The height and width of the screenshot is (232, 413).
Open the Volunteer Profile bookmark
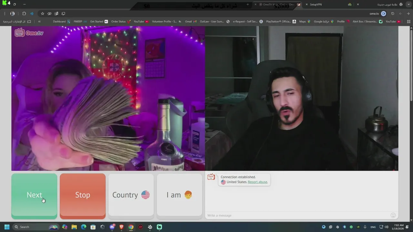[166, 22]
